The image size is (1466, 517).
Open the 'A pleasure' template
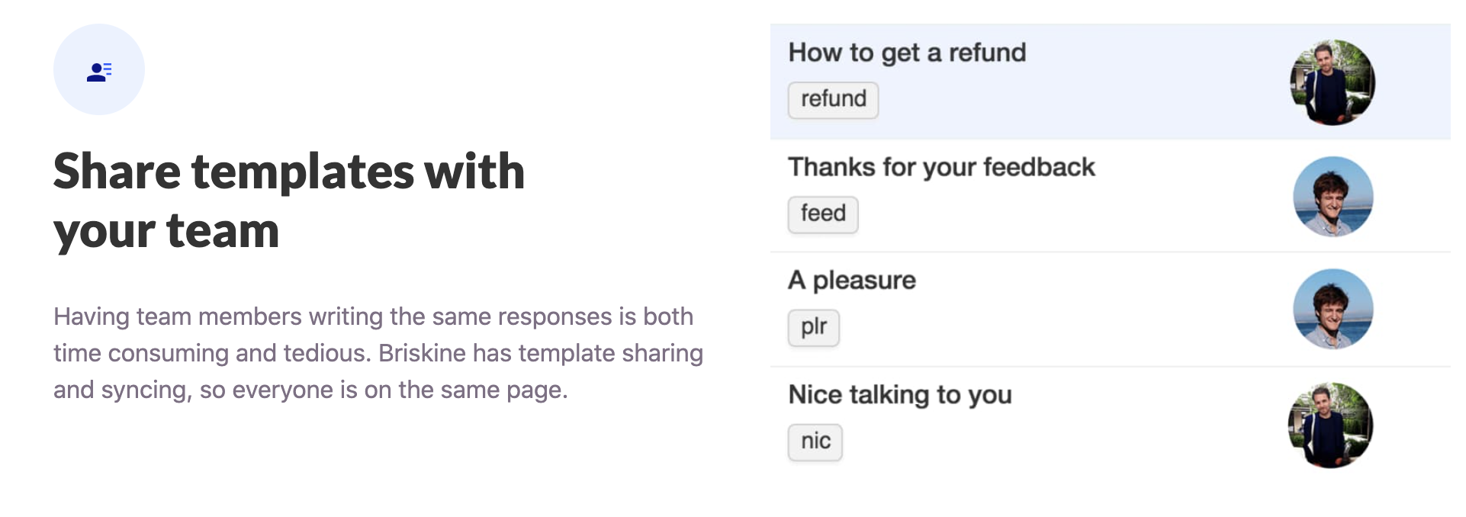pos(851,281)
